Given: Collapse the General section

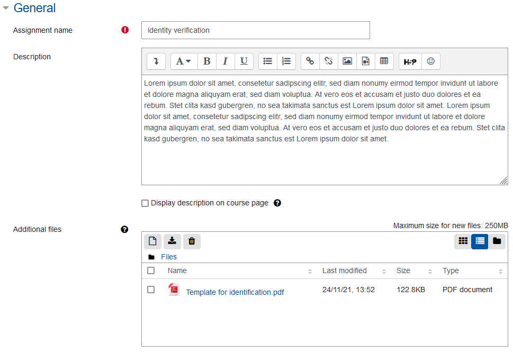Looking at the screenshot, I should 6,8.
